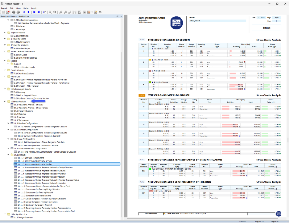Close the Printout Report Navigator panel
289x224 pixels.
tap(121, 16)
